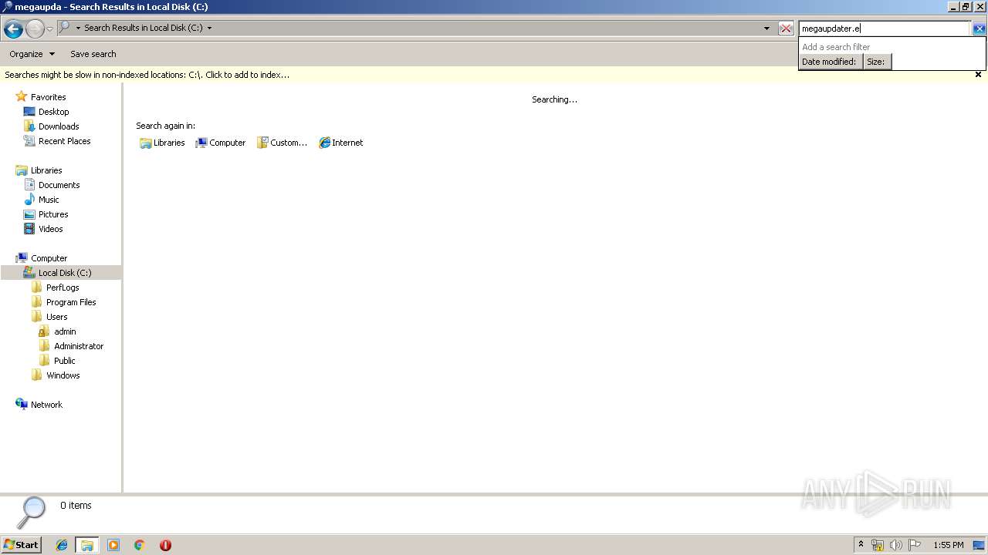The height and width of the screenshot is (555, 988).
Task: Click the 1:55 PM clock
Action: point(949,545)
